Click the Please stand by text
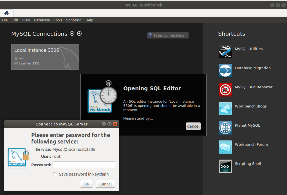The height and width of the screenshot is (195, 287). (138, 118)
